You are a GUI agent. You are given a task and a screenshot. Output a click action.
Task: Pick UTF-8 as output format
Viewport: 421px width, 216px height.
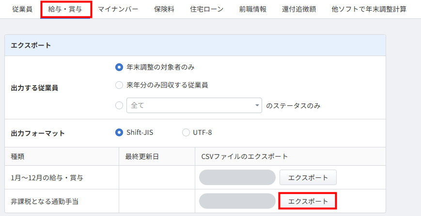(x=186, y=132)
